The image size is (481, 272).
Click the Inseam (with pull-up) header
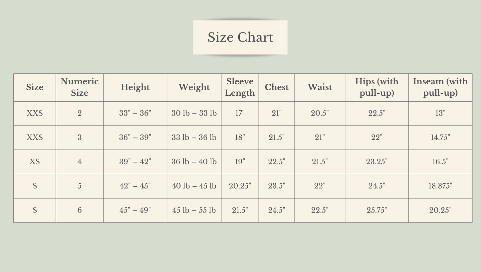click(x=440, y=87)
